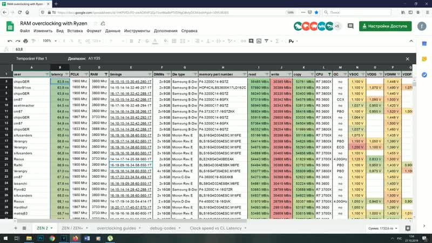
Task: Click the formula bar input field
Action: 215,49
